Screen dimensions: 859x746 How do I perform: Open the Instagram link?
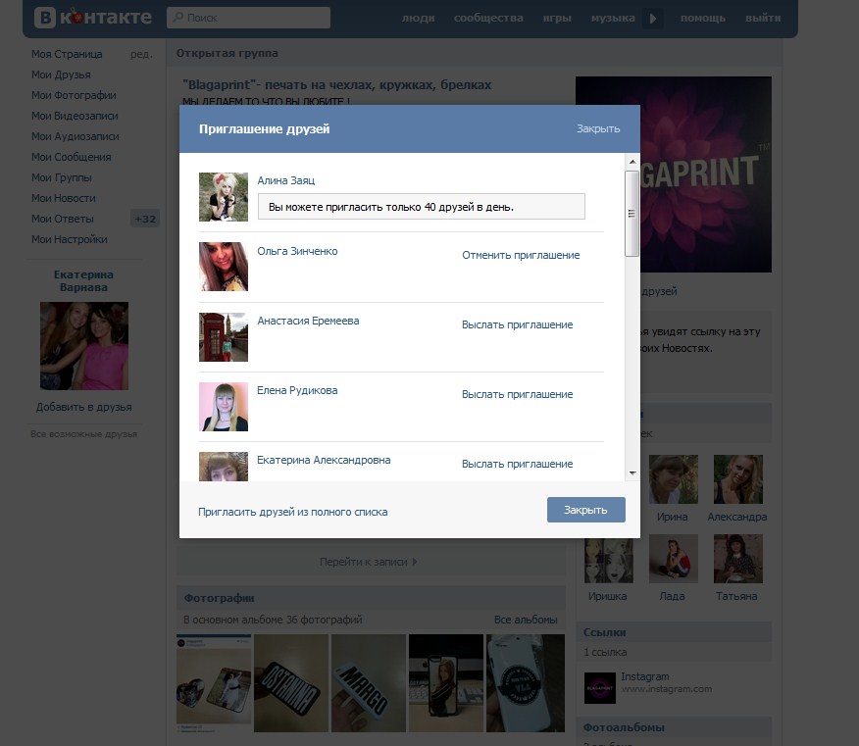point(645,677)
